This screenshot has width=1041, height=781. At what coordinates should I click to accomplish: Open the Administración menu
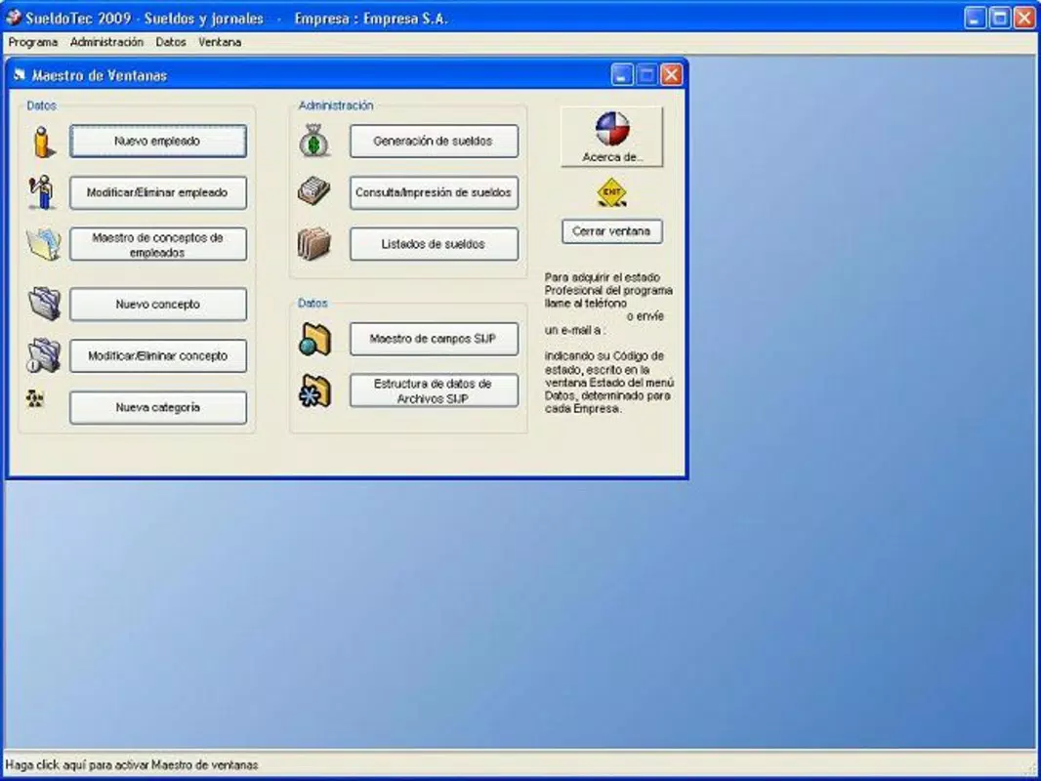tap(106, 42)
